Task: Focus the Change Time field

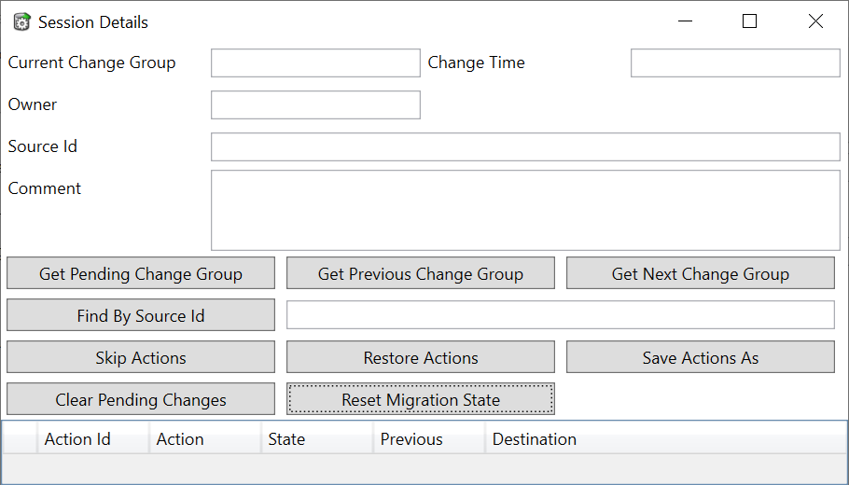Action: [735, 62]
